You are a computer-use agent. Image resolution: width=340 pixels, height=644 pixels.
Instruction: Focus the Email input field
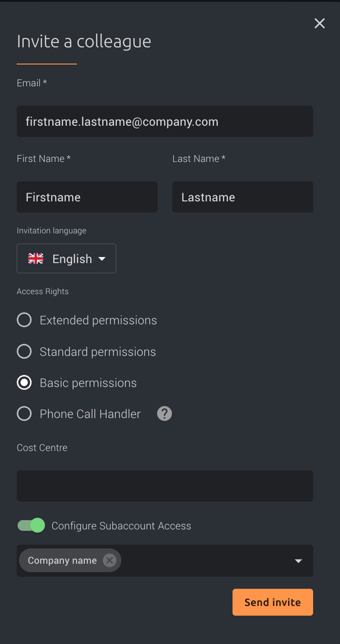pos(165,121)
